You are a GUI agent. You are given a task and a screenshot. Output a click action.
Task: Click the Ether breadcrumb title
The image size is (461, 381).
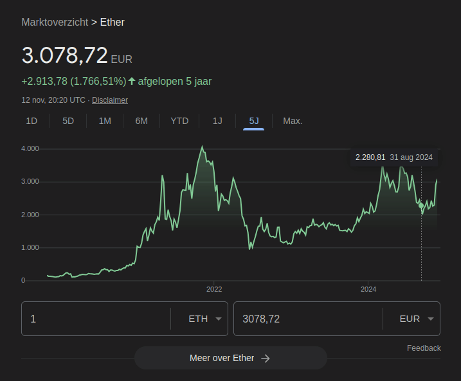coord(113,22)
